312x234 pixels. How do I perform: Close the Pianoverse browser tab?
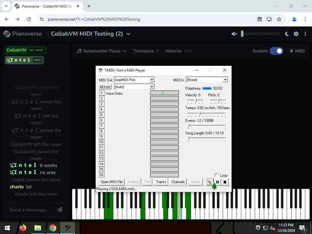pyautogui.click(x=78, y=6)
